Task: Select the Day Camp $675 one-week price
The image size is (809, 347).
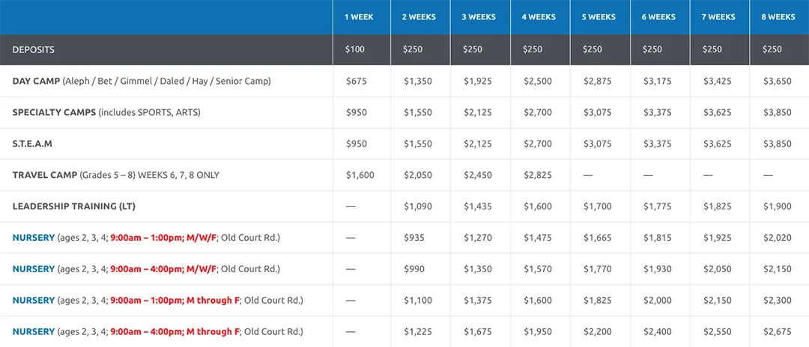Action: tap(355, 81)
